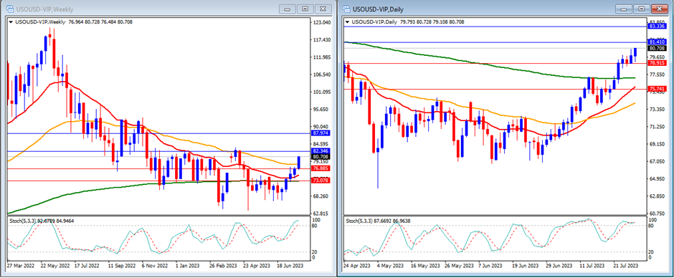Click the 95.650 level on Weekly price axis
Viewport: 674px width, 278px height.
tap(321, 110)
